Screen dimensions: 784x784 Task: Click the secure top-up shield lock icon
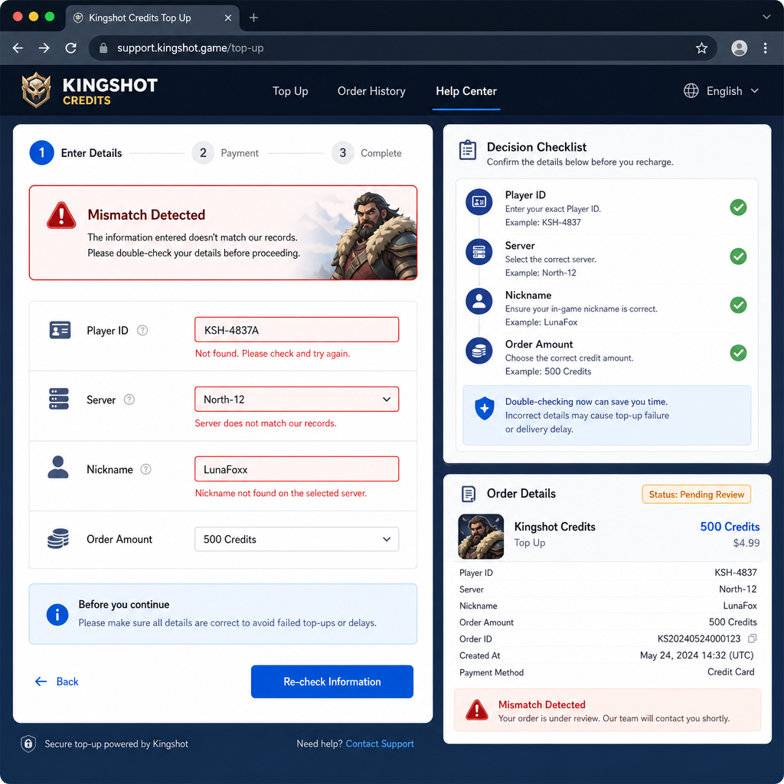point(28,744)
